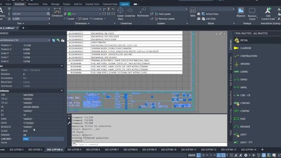
Task: Click the DATE value 7/15/2022
Action: point(29,123)
